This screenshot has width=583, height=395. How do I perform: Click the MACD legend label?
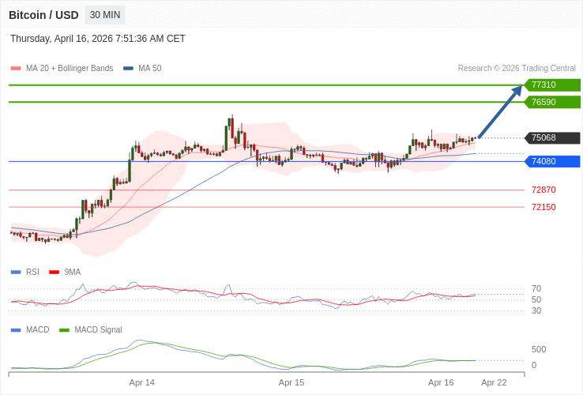pos(38,330)
